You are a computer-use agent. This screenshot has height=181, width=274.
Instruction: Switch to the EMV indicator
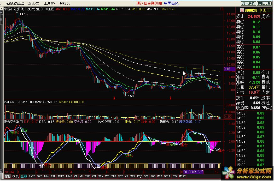click(101, 177)
